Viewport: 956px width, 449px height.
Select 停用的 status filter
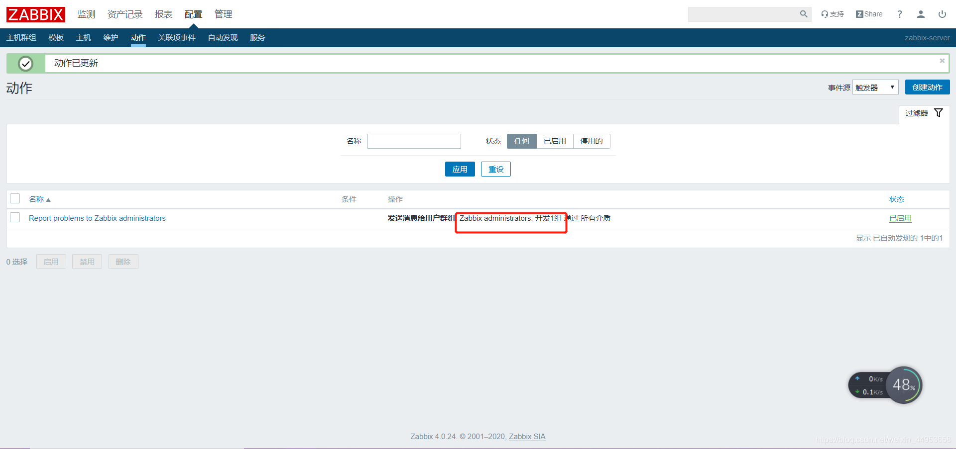pos(592,141)
